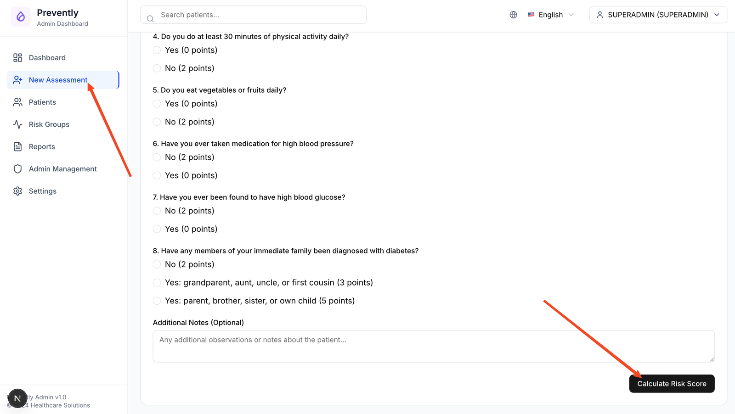
Task: Click the Admin Management shield icon
Action: point(17,169)
